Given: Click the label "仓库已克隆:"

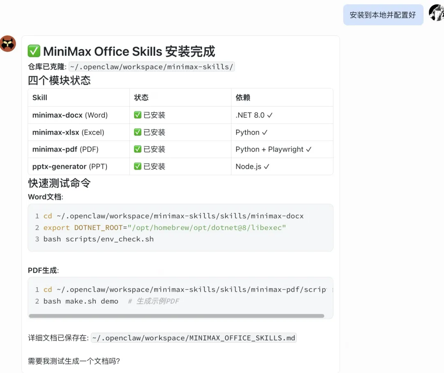Looking at the screenshot, I should [47, 67].
